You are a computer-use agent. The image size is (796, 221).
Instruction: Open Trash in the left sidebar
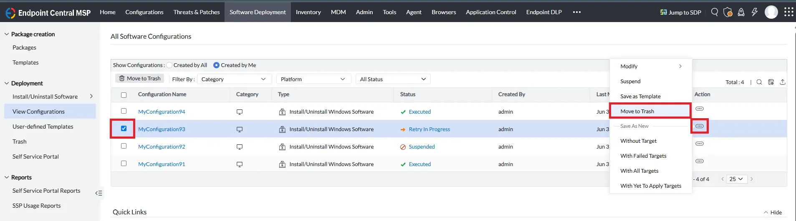pos(20,142)
